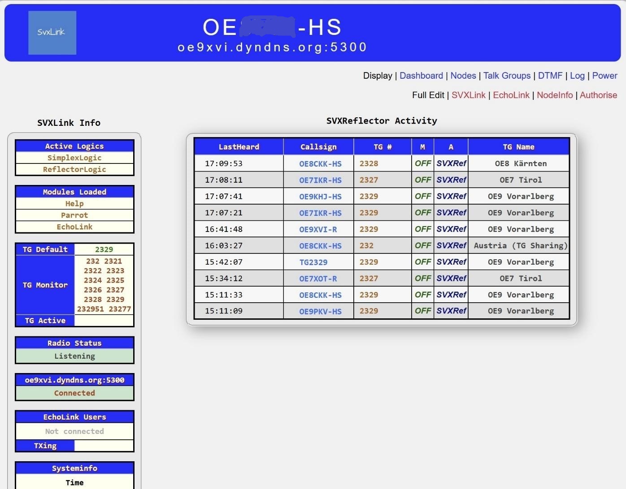Click the SvxLink logo in header
This screenshot has height=489, width=626.
(52, 33)
